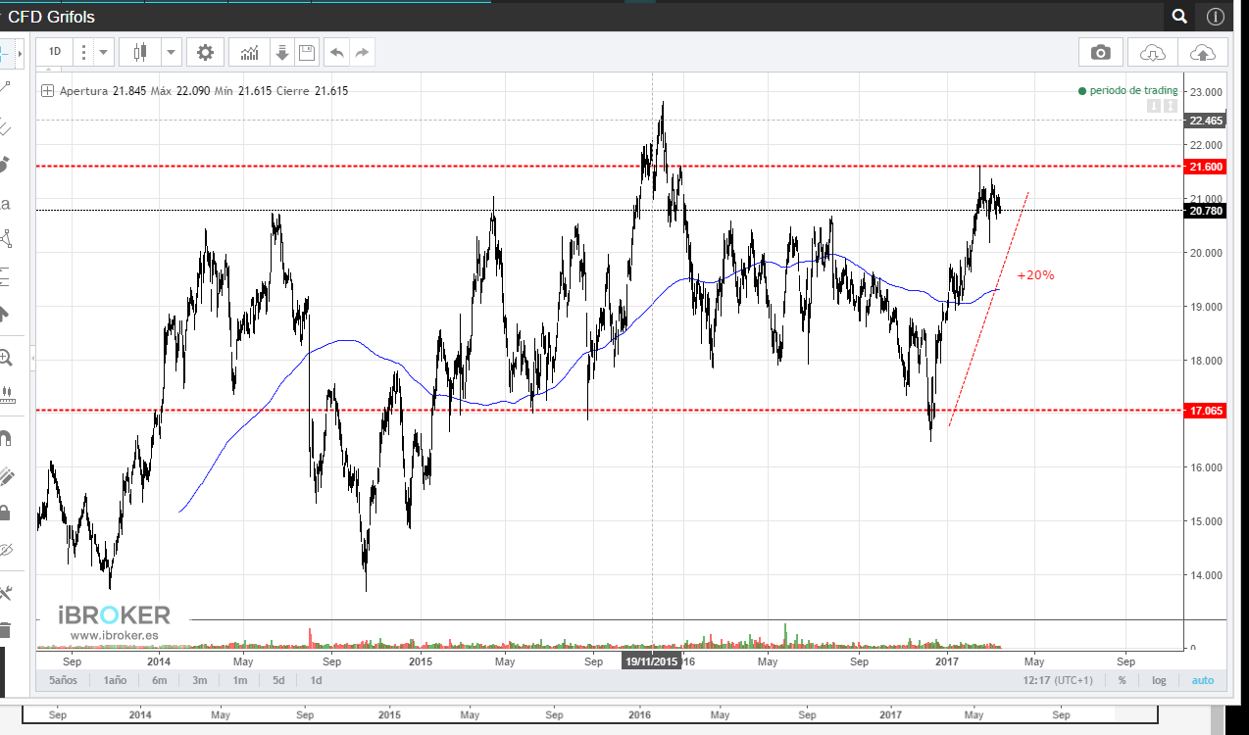Select the magnet mode tool
This screenshot has width=1249, height=735.
5,437
